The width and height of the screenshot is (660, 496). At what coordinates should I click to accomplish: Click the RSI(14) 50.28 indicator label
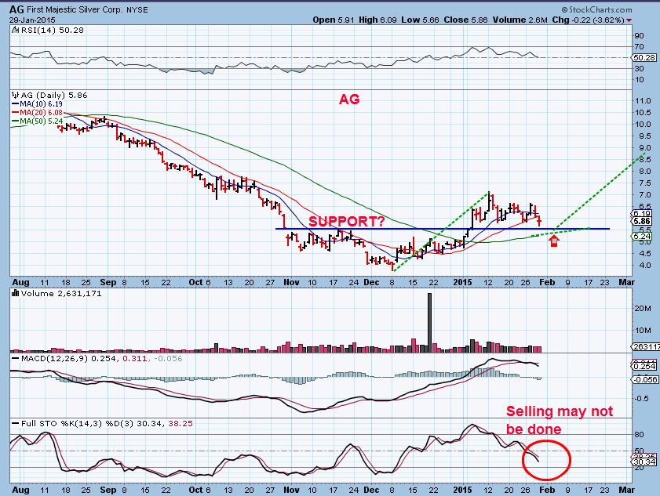pyautogui.click(x=53, y=30)
